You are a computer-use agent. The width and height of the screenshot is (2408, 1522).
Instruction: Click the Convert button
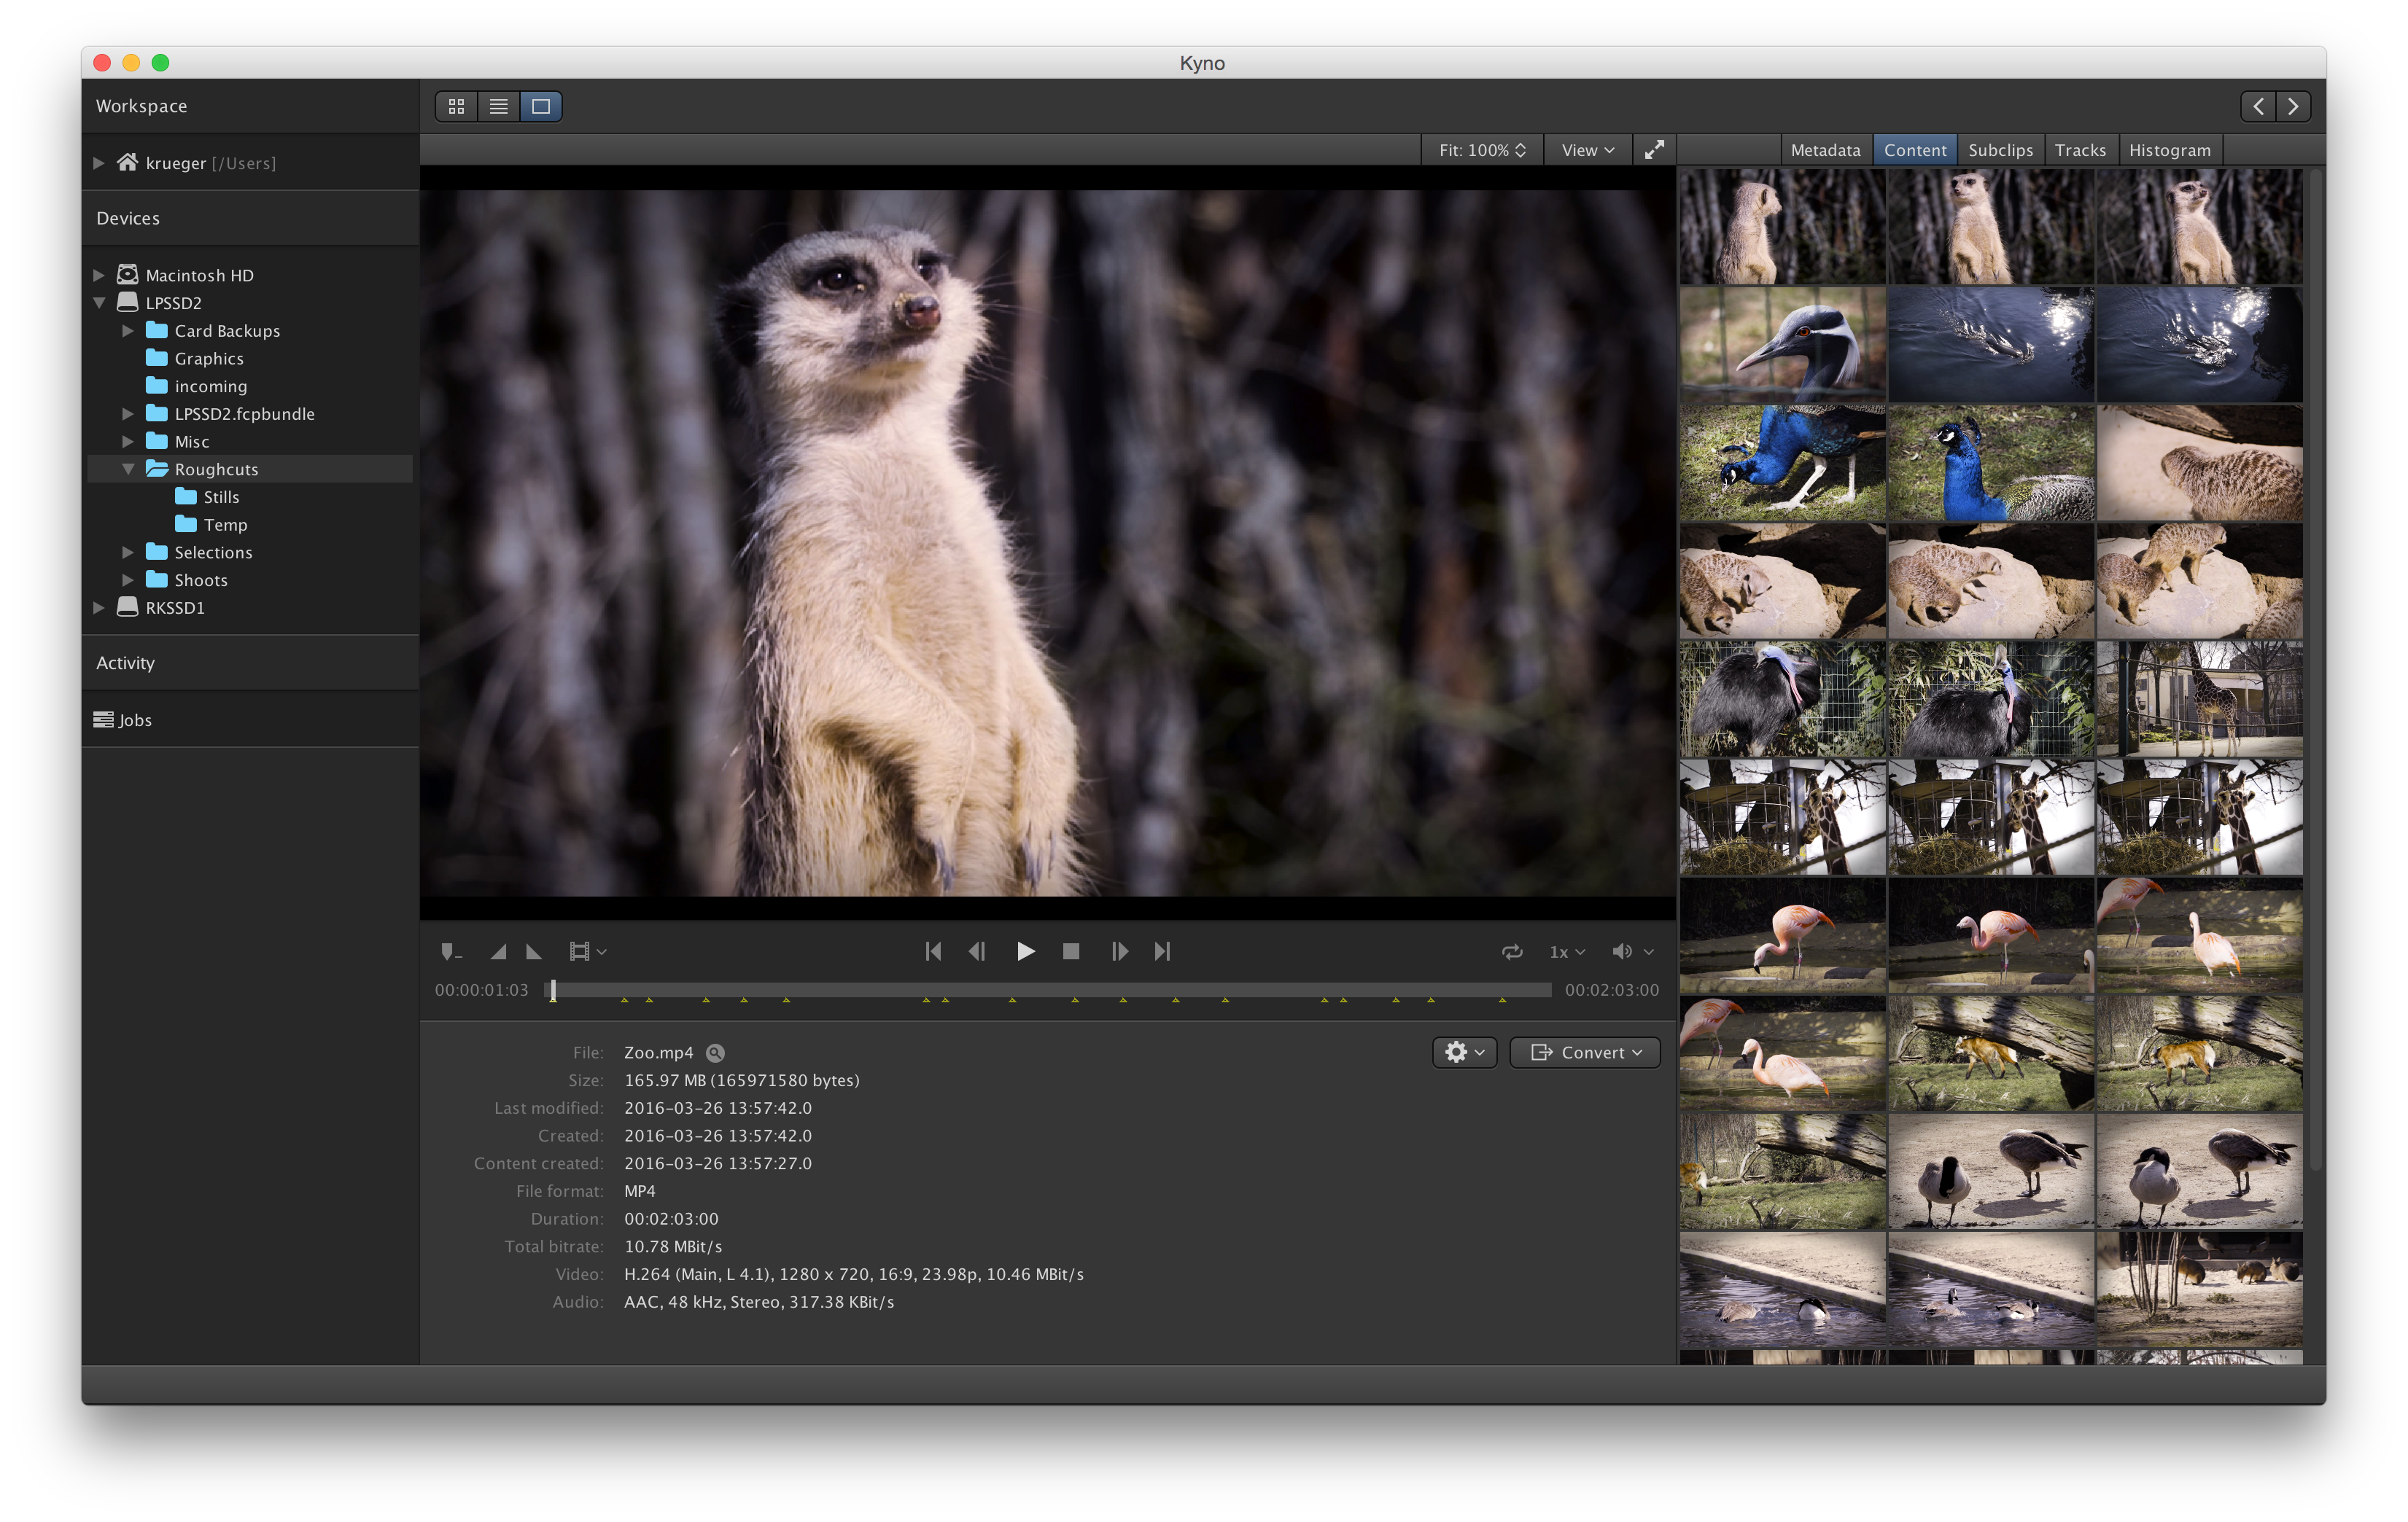pyautogui.click(x=1585, y=1053)
